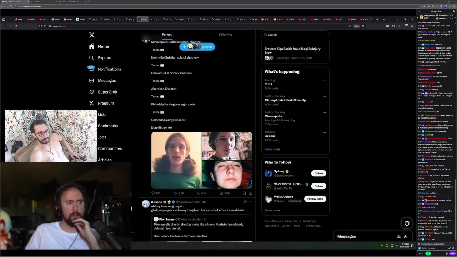Screen dimensions: 457x257
Task: Click the X logo in the sidebar
Action: tap(92, 35)
